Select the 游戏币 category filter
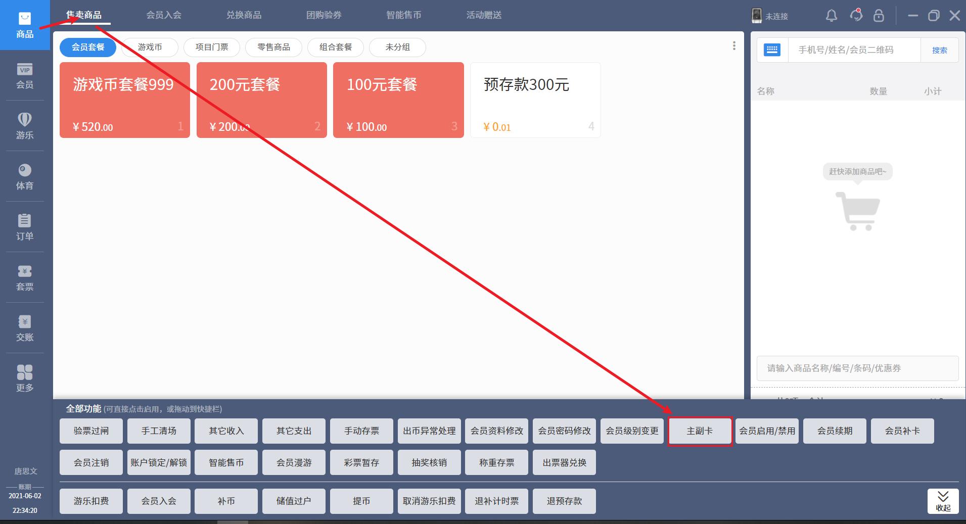The width and height of the screenshot is (966, 524). (150, 47)
